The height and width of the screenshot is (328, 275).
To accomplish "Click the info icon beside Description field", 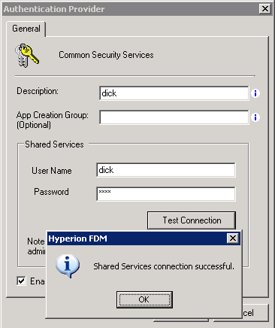I will point(255,93).
